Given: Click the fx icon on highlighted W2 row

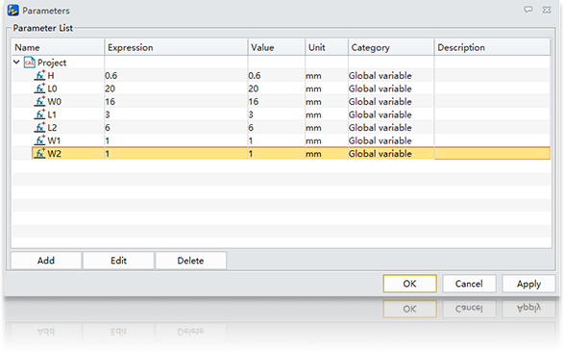Looking at the screenshot, I should click(40, 153).
